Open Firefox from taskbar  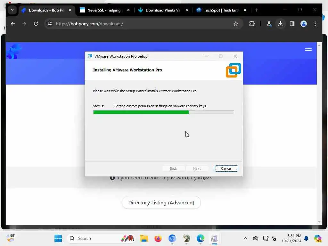tap(158, 238)
